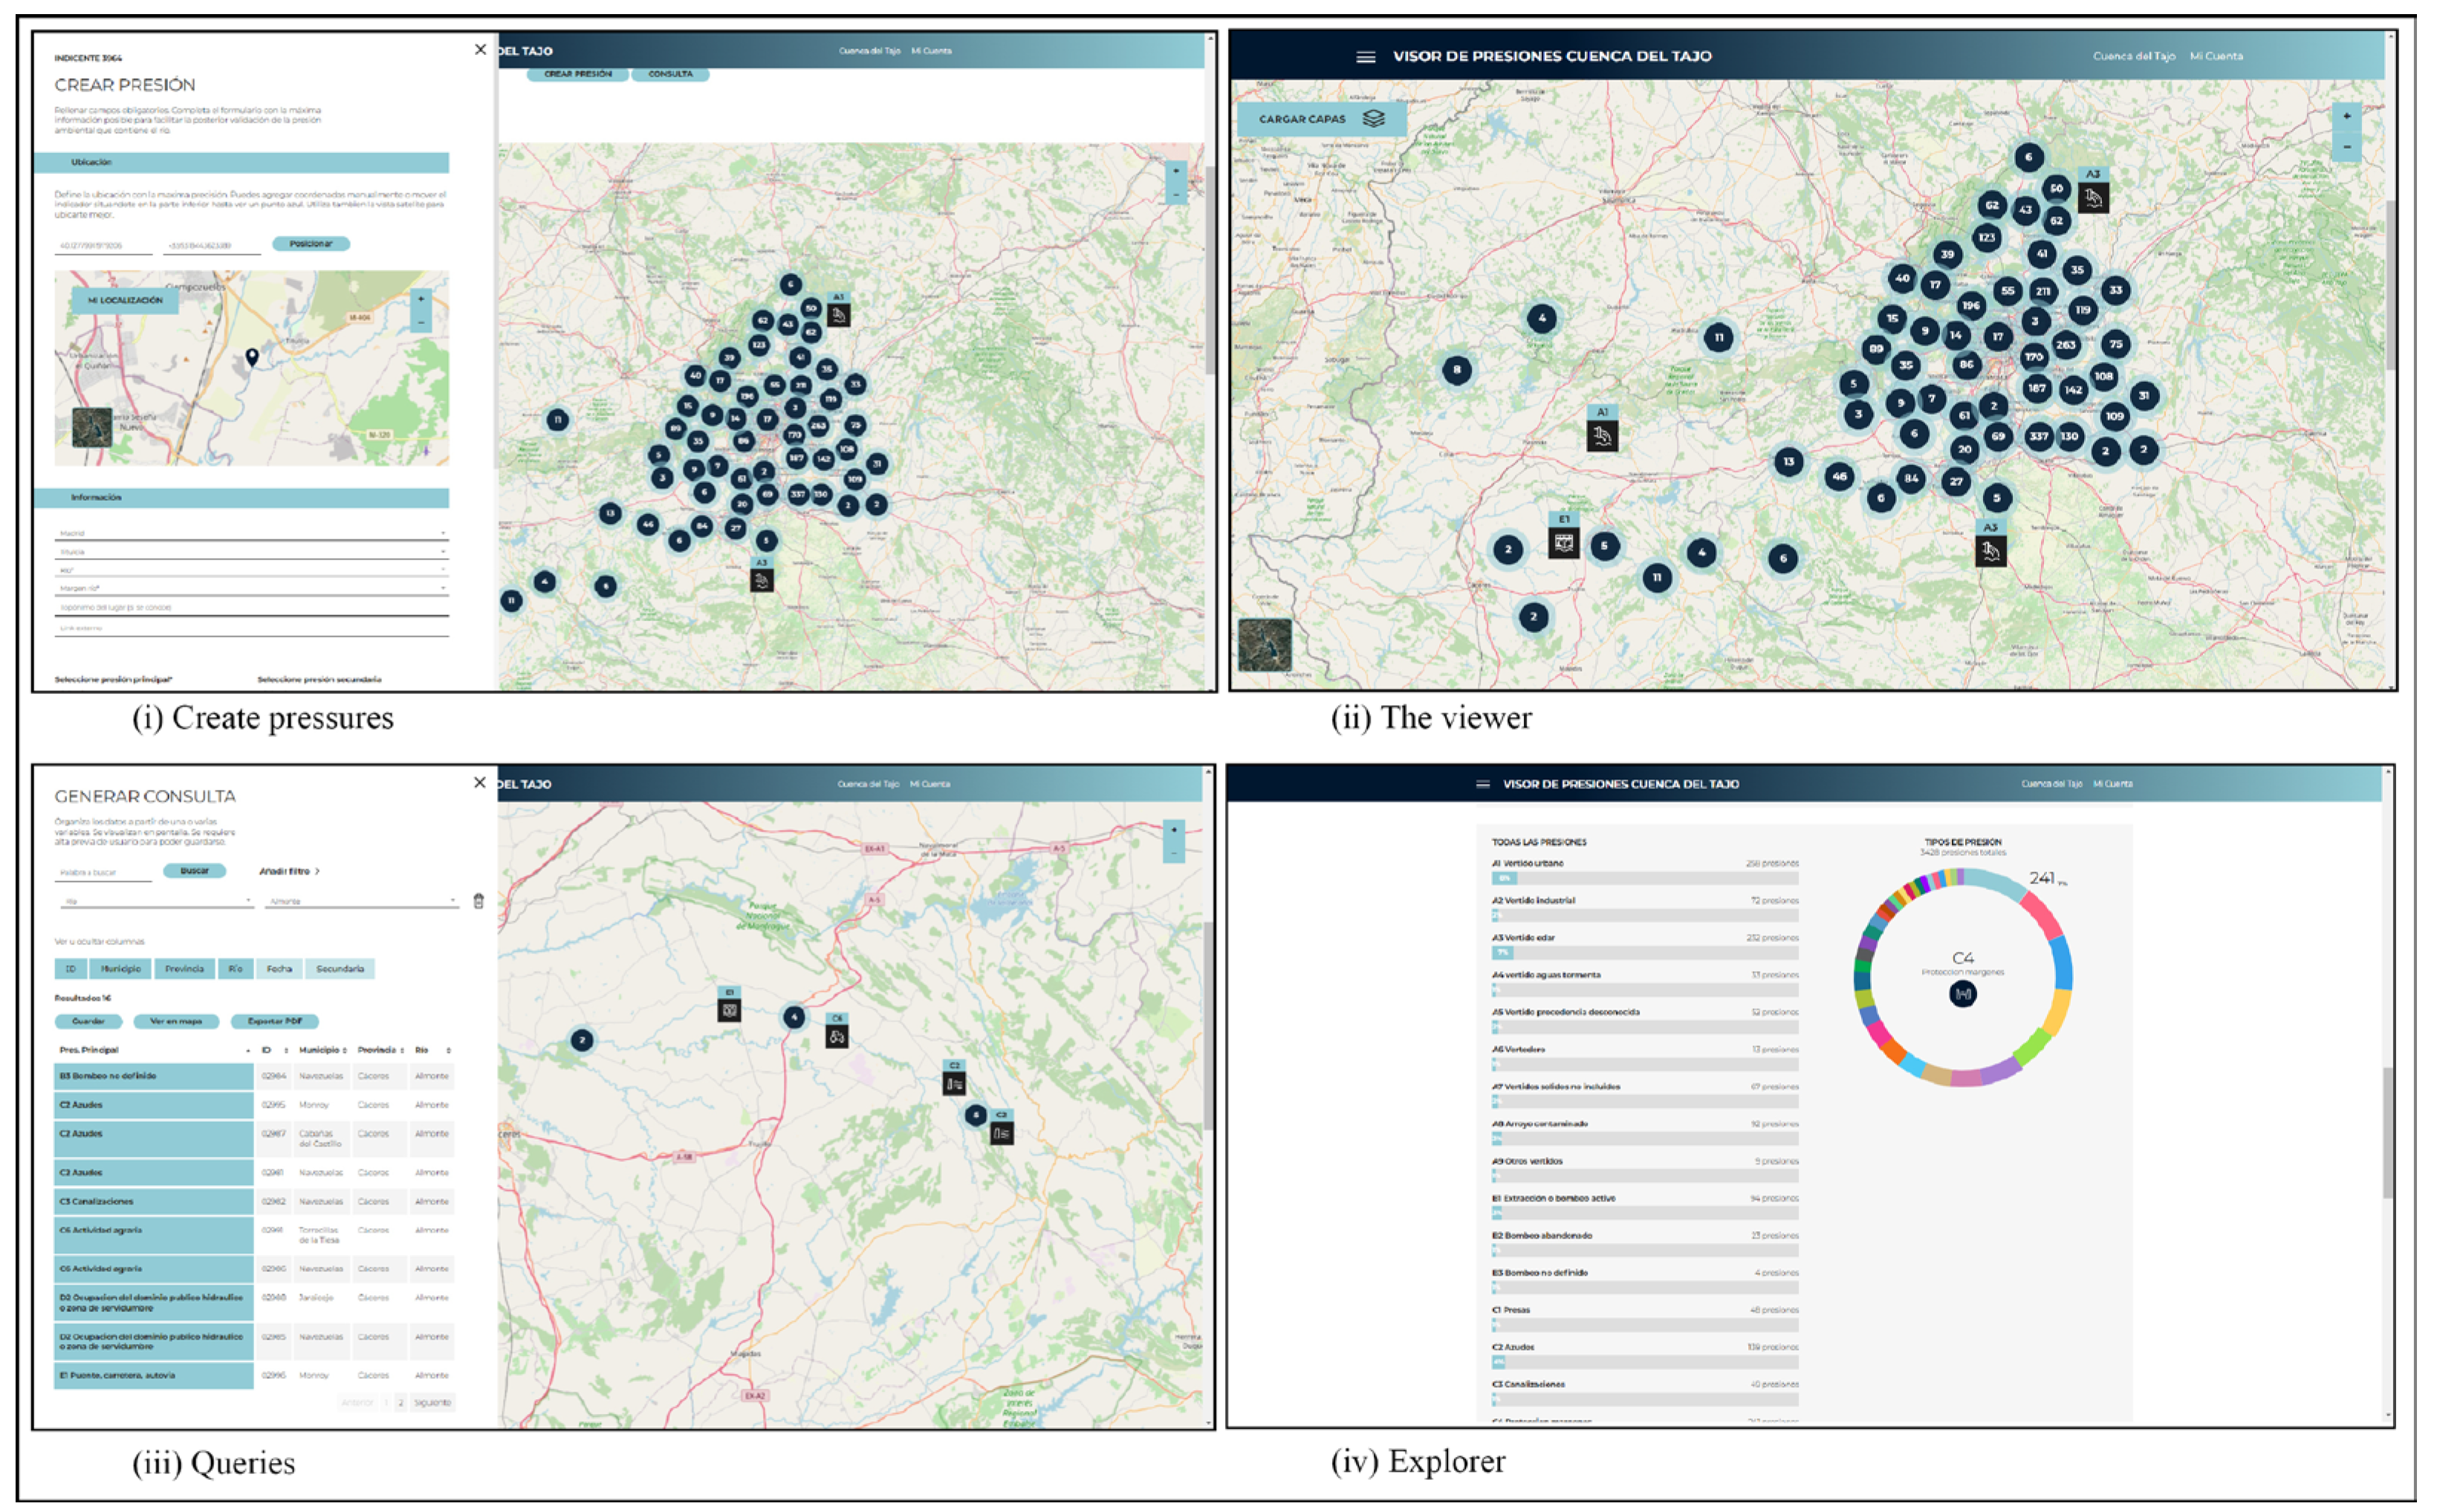The image size is (2437, 1512).
Task: Click the Exportar PDF button
Action: pos(275,1021)
